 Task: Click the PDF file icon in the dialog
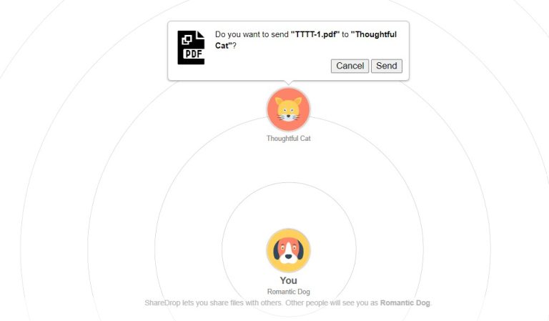click(x=191, y=48)
